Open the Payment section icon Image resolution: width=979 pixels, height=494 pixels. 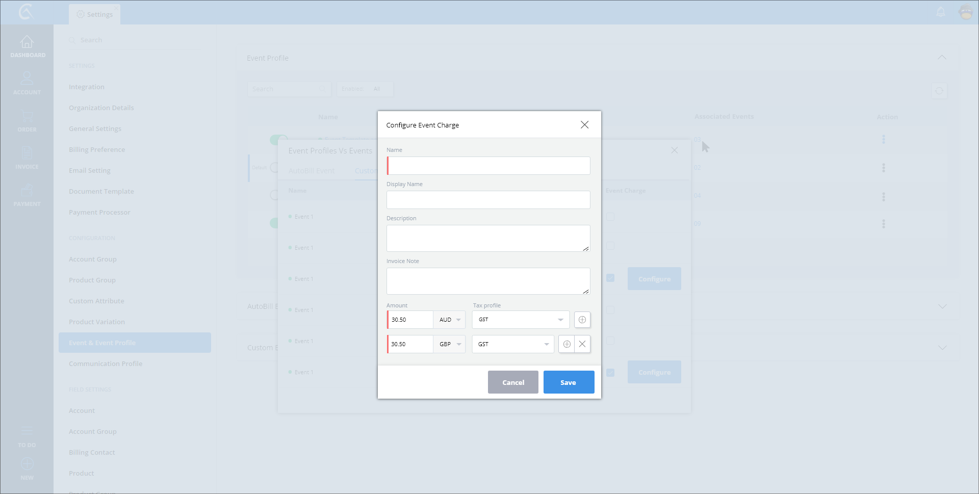[x=27, y=194]
